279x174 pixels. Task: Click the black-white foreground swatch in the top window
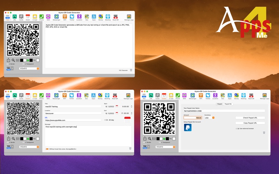pos(23,60)
